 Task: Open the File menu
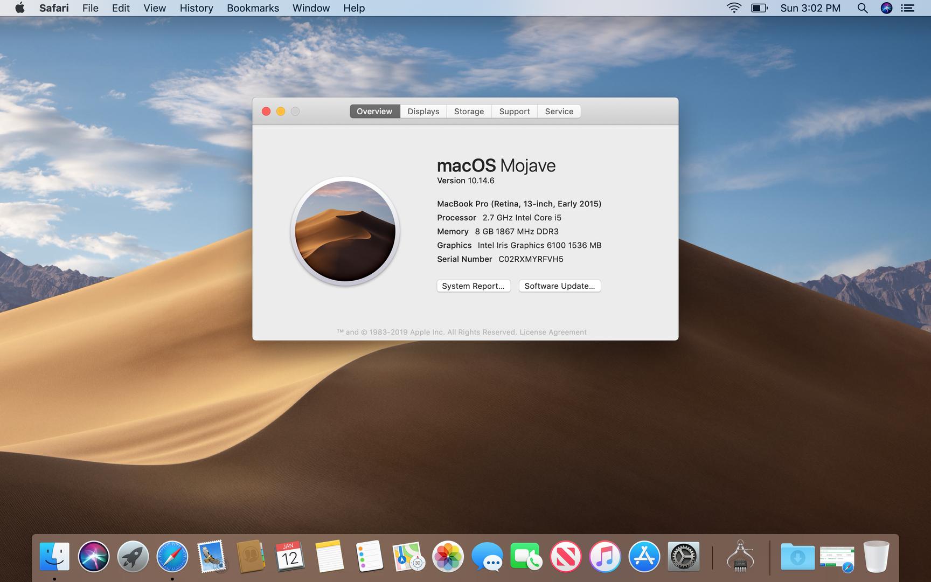[x=90, y=8]
